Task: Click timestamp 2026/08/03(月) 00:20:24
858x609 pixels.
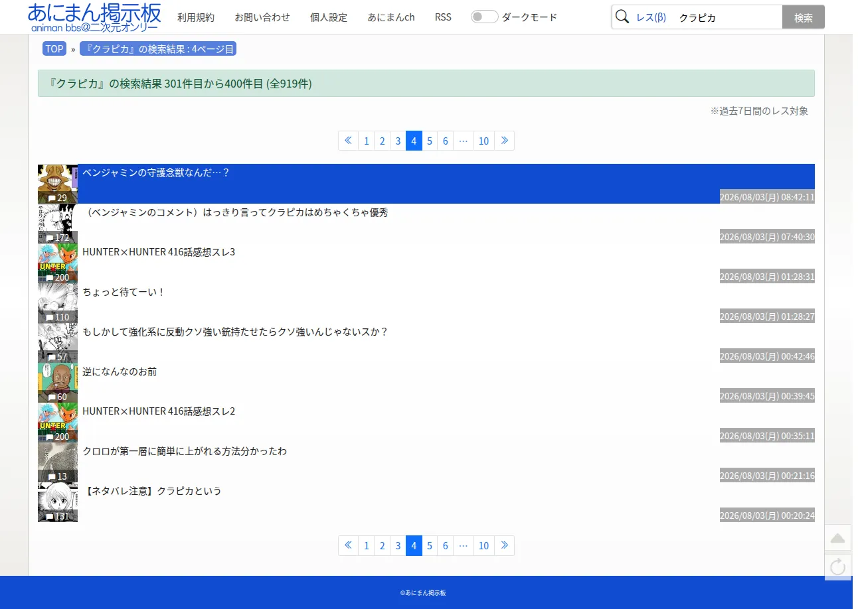Action: click(x=767, y=515)
